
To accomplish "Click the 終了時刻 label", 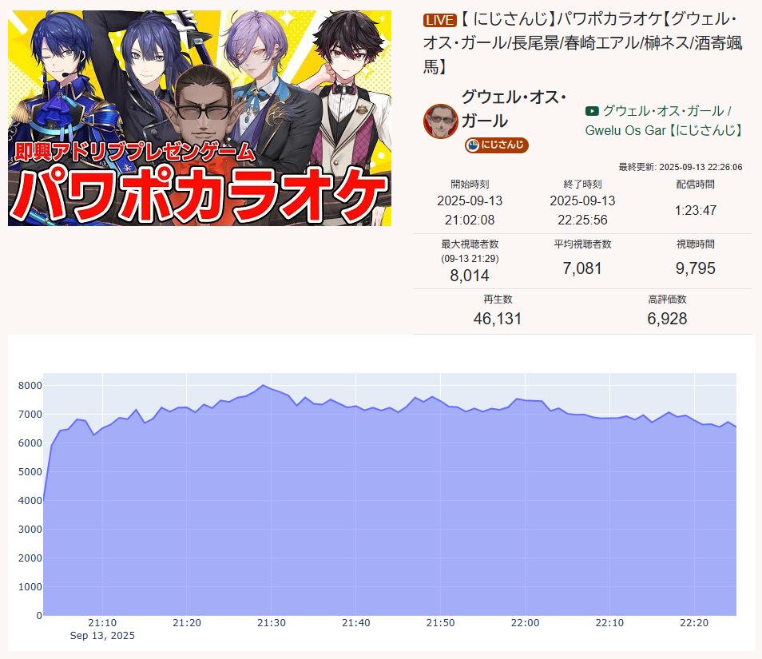I will [x=582, y=185].
